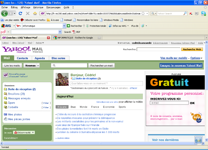Click the Cédric profile photo
This screenshot has height=150, width=208.
[62, 79]
